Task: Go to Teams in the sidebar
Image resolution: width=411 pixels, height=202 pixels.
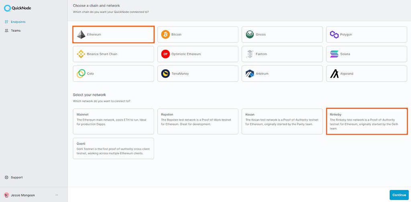Action: 12,30
